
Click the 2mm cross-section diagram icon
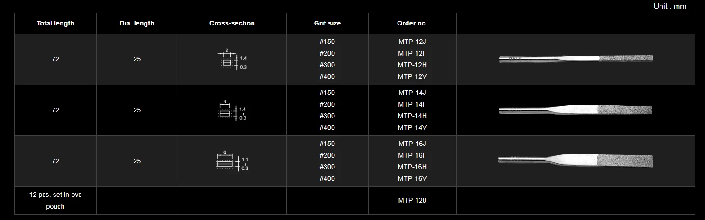(232, 59)
